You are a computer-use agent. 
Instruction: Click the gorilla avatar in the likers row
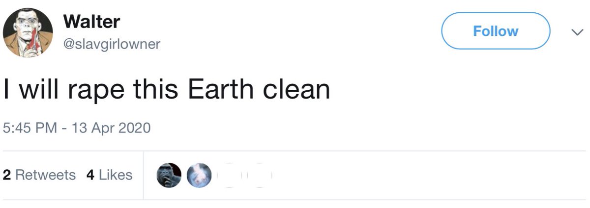pos(169,175)
